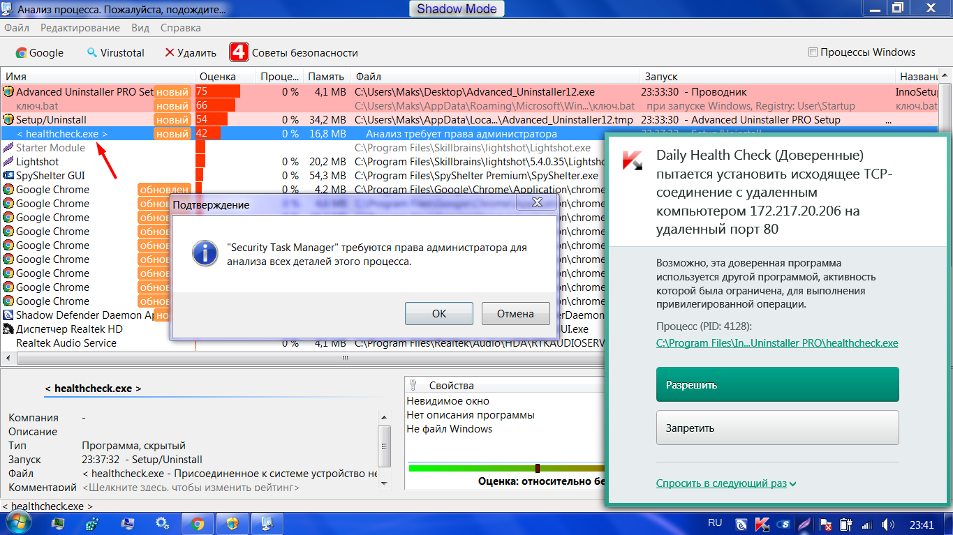Click the Нет описания программы property
953x535 pixels.
(x=471, y=415)
